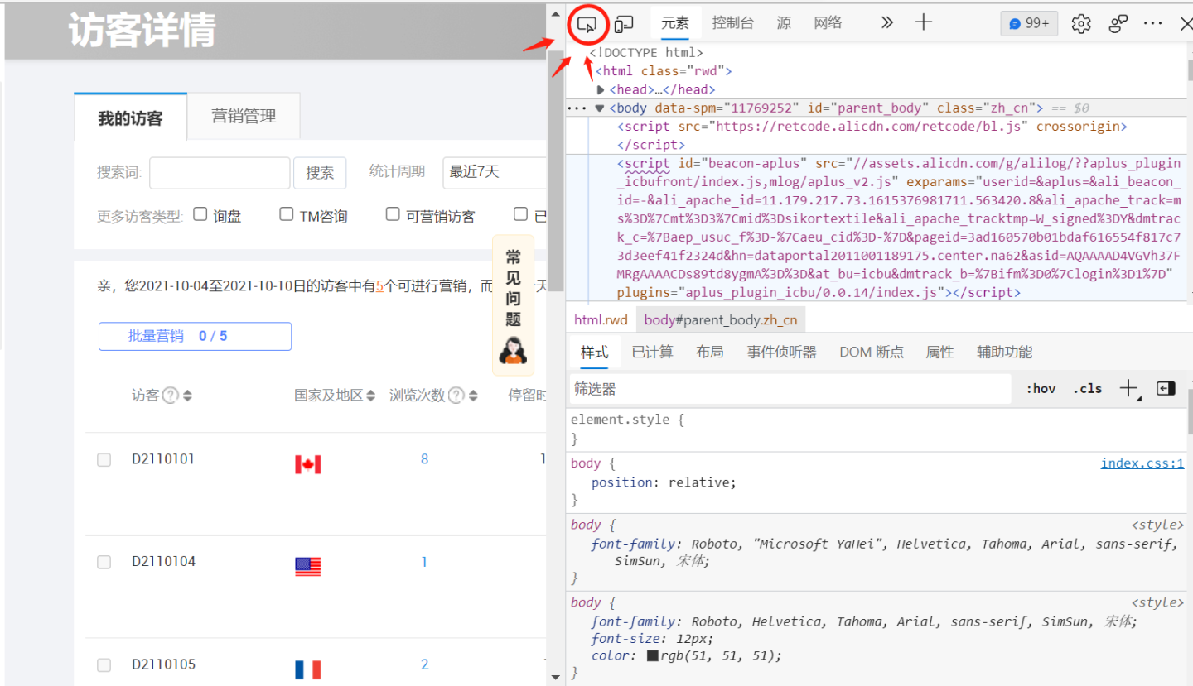This screenshot has height=686, width=1193.
Task: Click the 搜索 button
Action: click(320, 172)
